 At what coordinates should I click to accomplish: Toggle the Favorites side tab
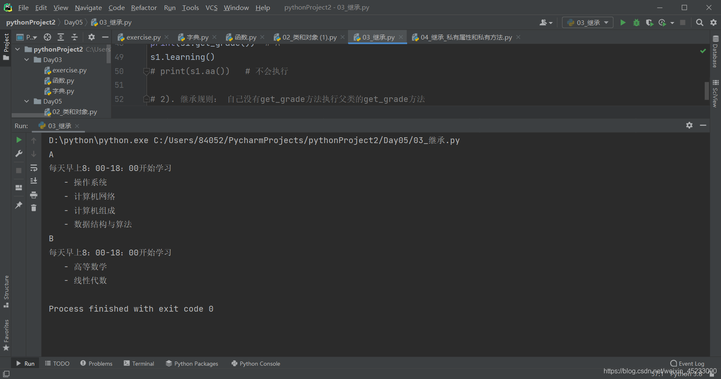pos(6,335)
